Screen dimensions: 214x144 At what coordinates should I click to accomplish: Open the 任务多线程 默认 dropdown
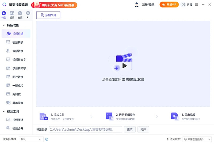click(x=31, y=139)
